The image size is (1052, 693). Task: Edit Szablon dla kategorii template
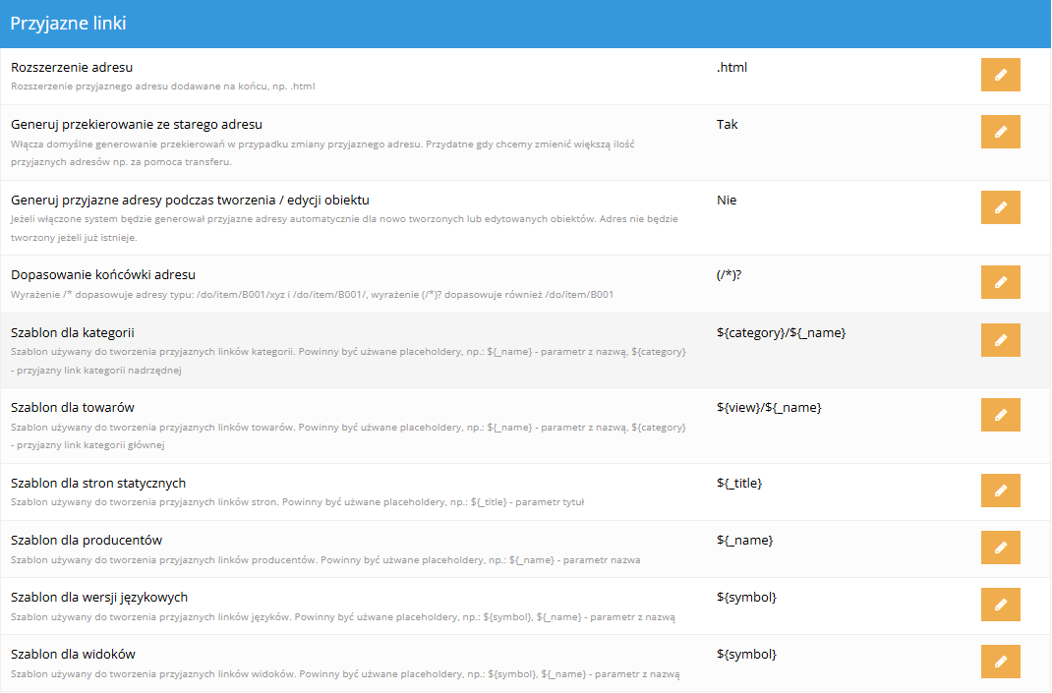click(1000, 340)
